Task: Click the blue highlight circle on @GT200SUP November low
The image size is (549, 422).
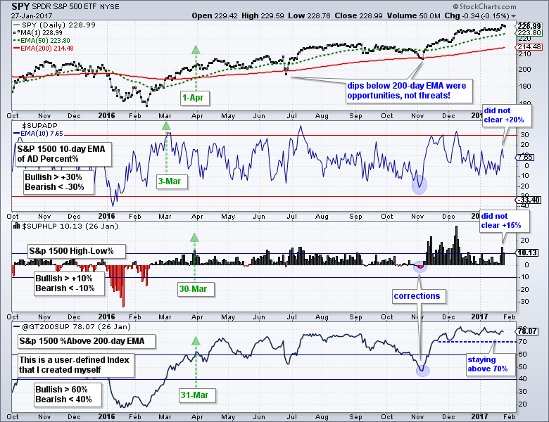Action: click(x=422, y=370)
